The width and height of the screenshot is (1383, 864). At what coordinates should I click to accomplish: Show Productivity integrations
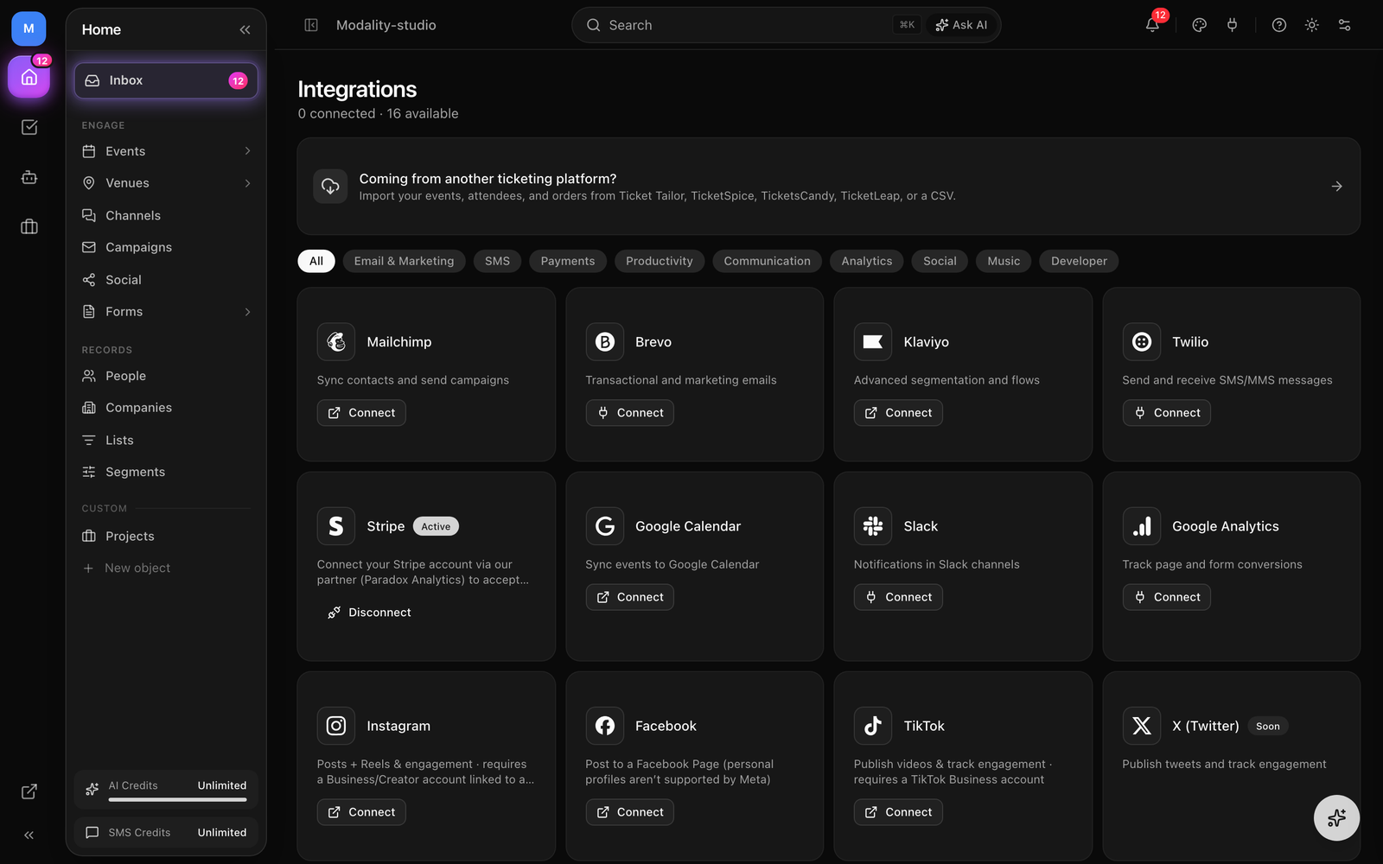660,261
